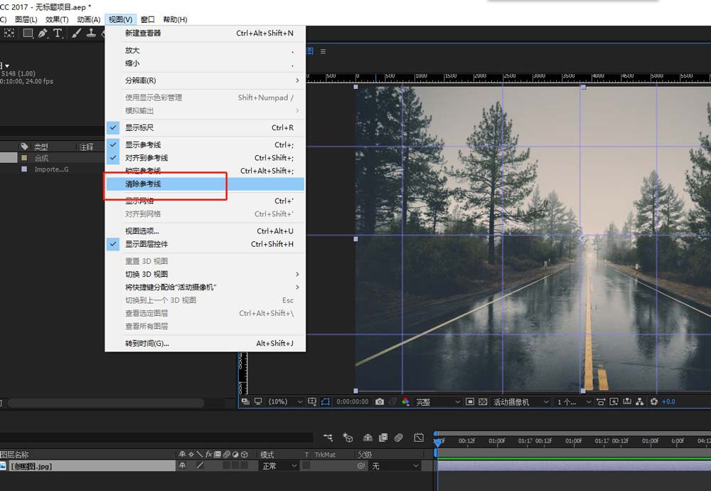This screenshot has width=711, height=491.
Task: Select the Clone Stamp tool
Action: pyautogui.click(x=91, y=33)
